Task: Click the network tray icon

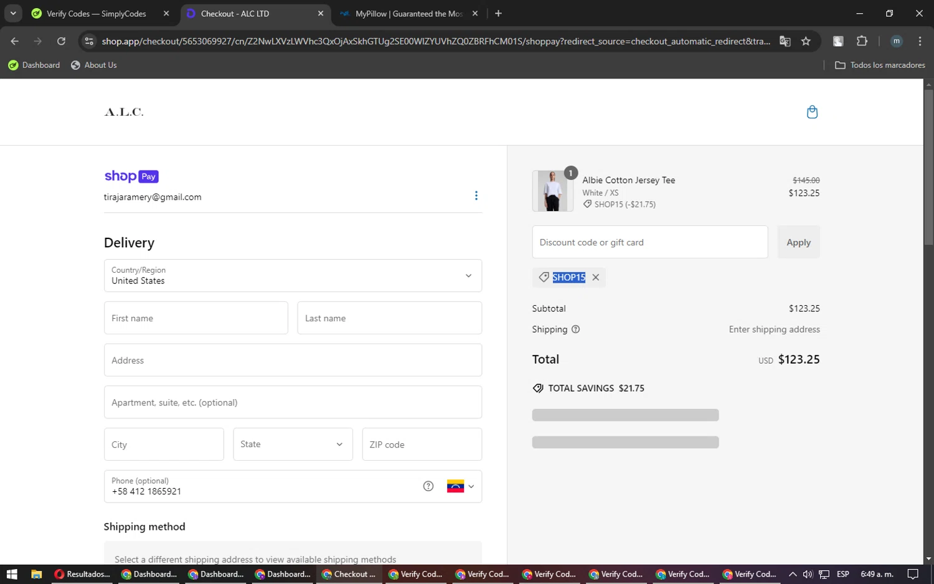Action: coord(824,574)
